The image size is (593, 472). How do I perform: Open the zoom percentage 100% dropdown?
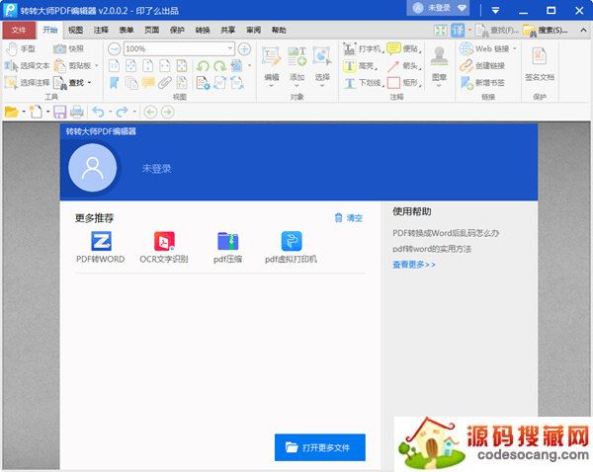[229, 48]
